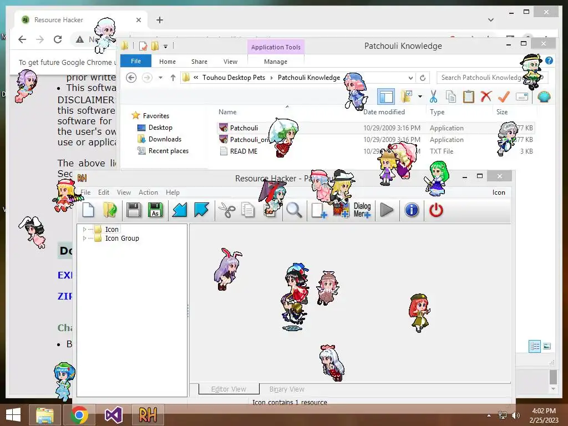The height and width of the screenshot is (426, 568).
Task: Show hidden tray icons arrow
Action: tap(489, 415)
